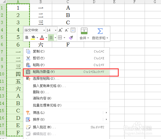Click the sort icon beside 排序
Viewport: 161px width, 139px height.
[x=28, y=120]
